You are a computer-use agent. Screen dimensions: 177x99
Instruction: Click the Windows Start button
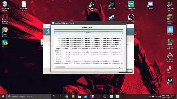point(3,97)
